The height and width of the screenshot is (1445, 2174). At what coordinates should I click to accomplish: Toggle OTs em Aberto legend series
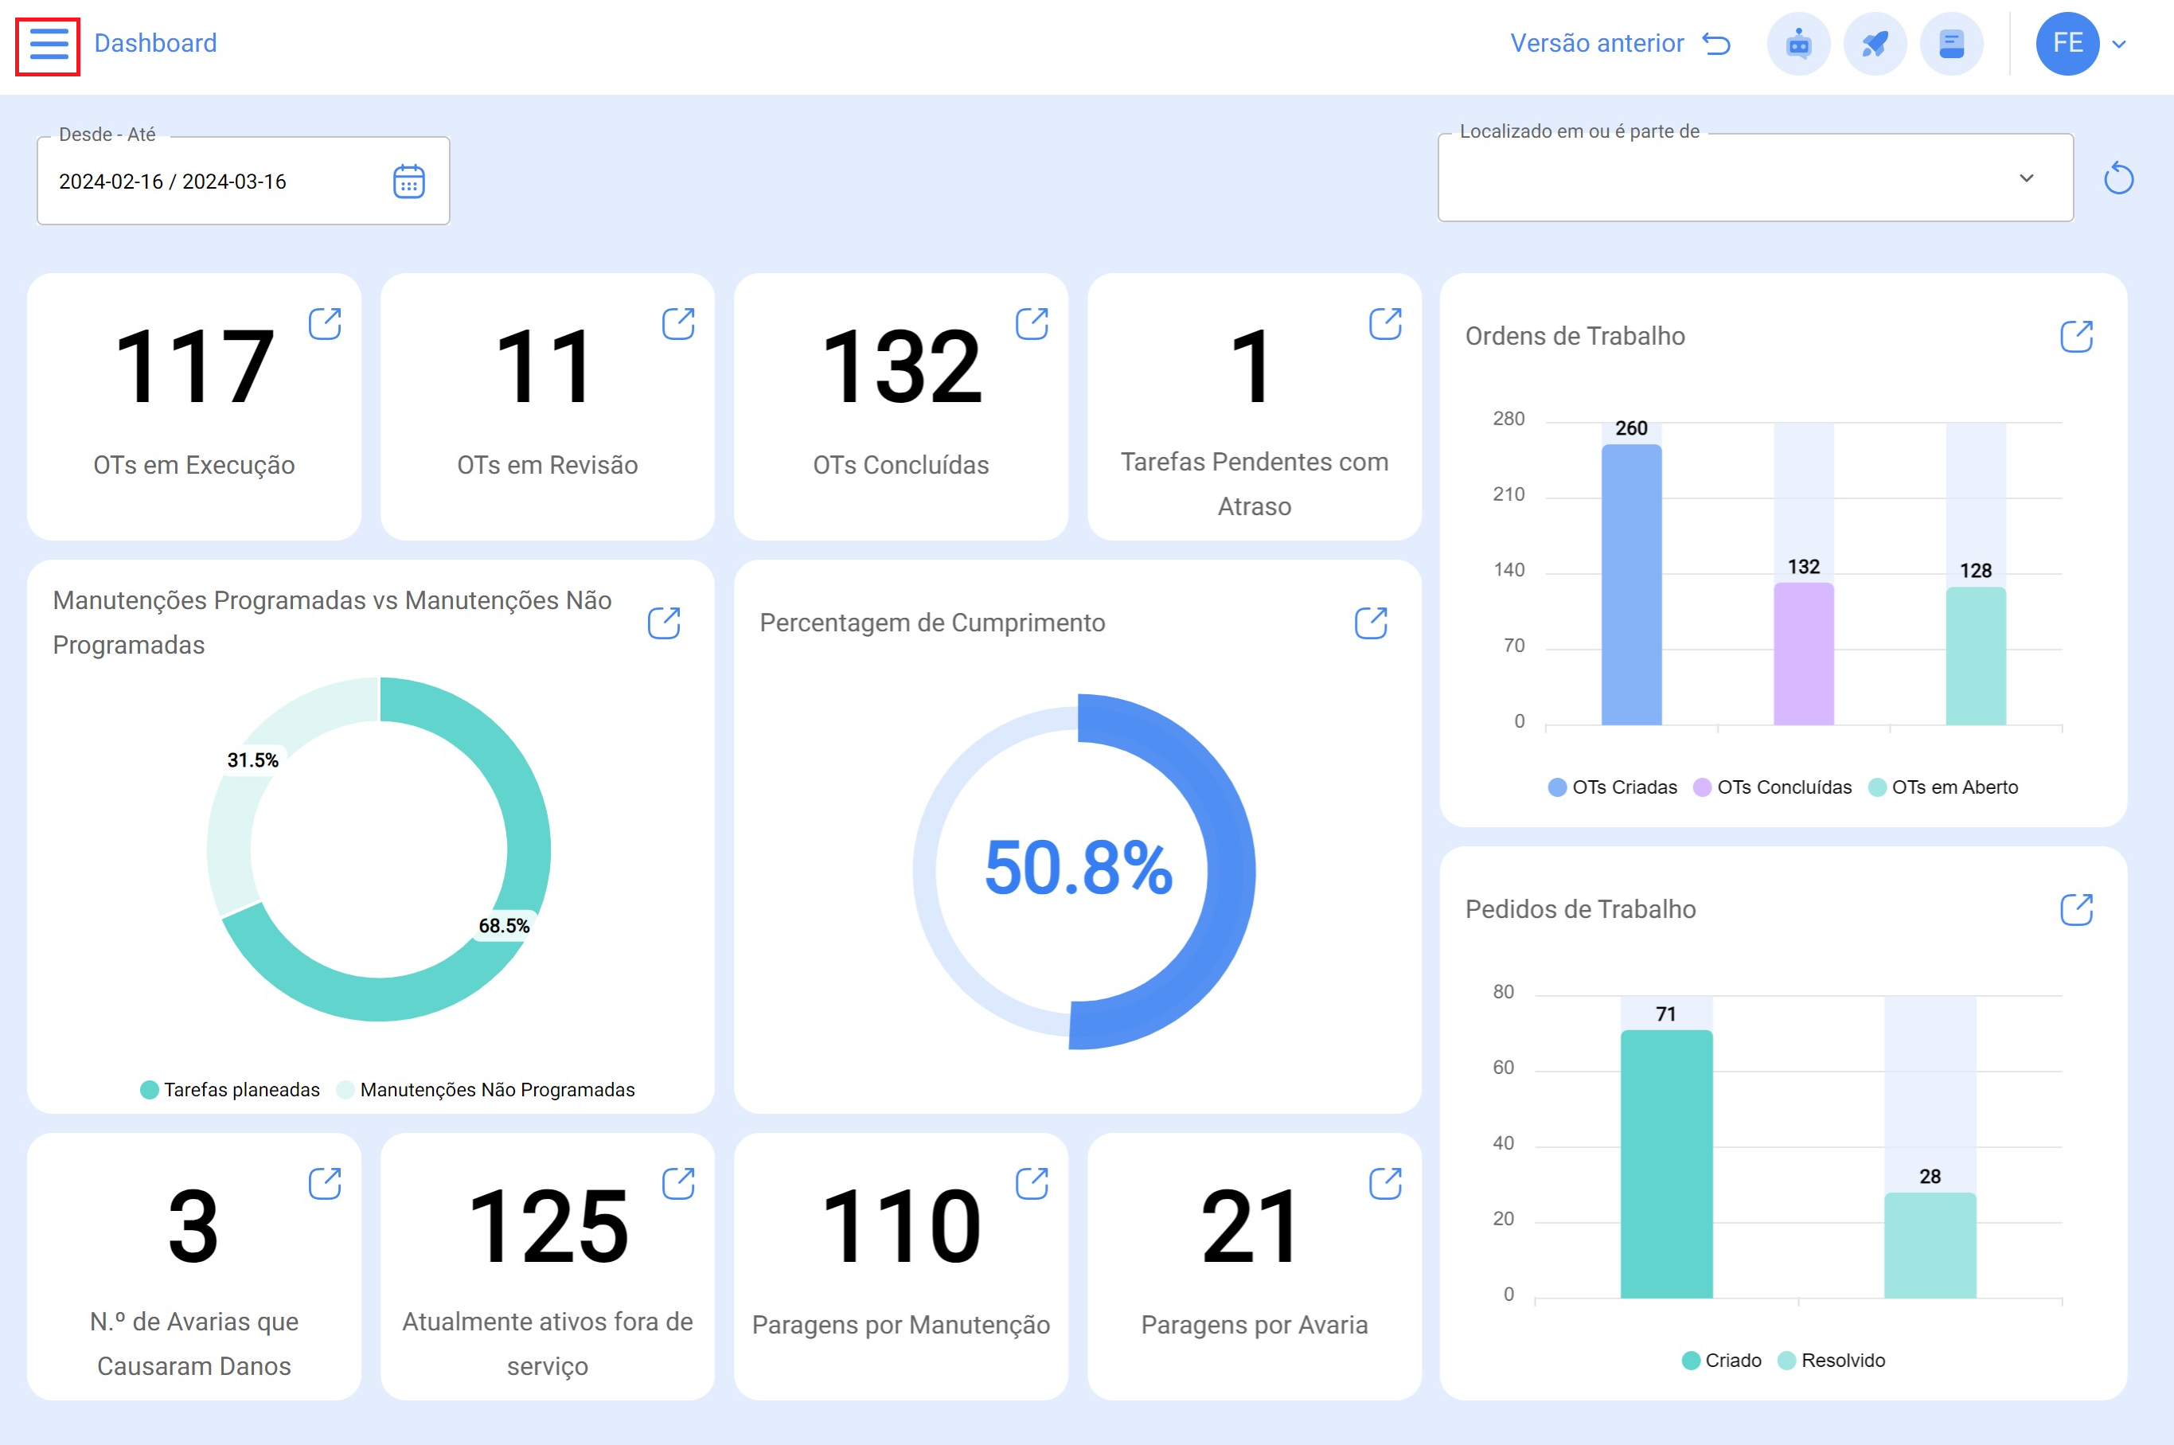(x=1943, y=787)
